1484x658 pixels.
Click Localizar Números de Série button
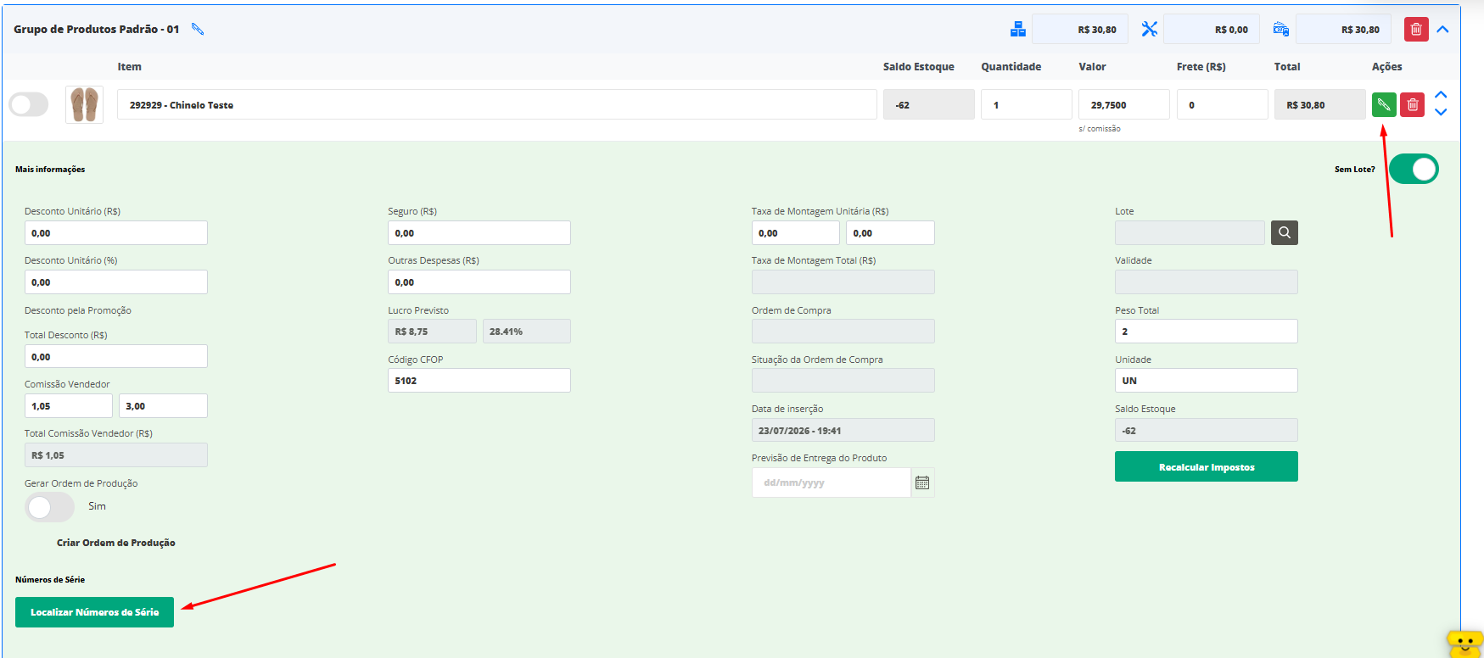pos(94,612)
